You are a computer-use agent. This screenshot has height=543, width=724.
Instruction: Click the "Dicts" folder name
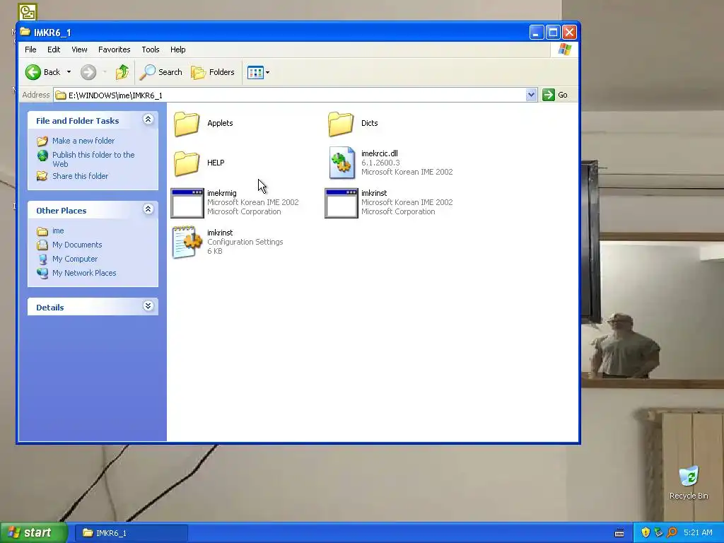[x=369, y=123]
